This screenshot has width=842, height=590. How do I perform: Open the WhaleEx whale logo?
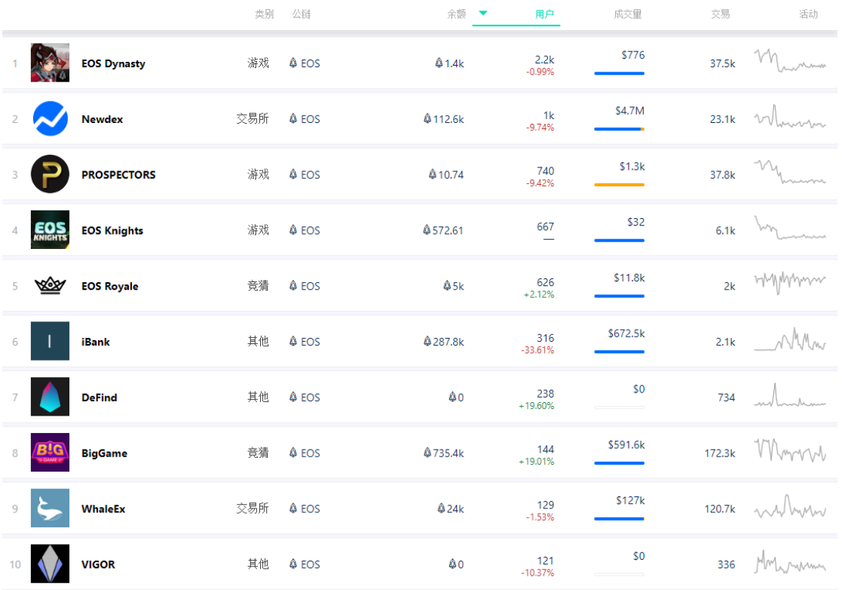click(x=50, y=509)
